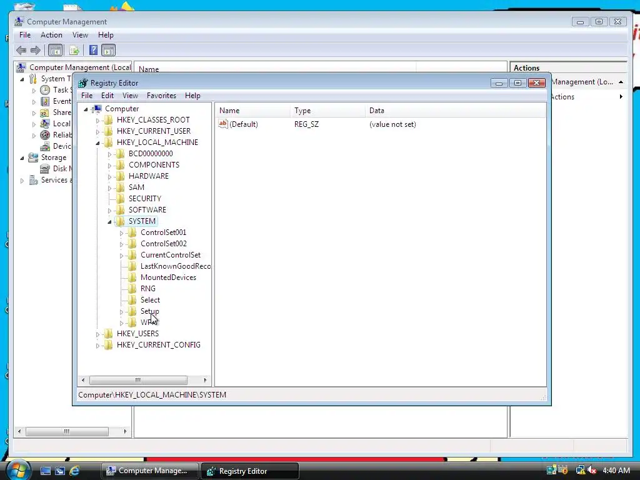Screen dimensions: 640x480
Task: Click the Data column header
Action: (x=455, y=110)
